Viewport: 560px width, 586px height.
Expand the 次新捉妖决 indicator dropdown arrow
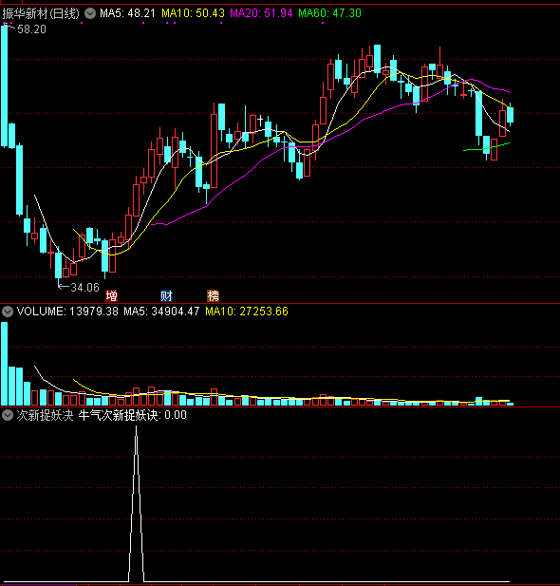click(7, 415)
